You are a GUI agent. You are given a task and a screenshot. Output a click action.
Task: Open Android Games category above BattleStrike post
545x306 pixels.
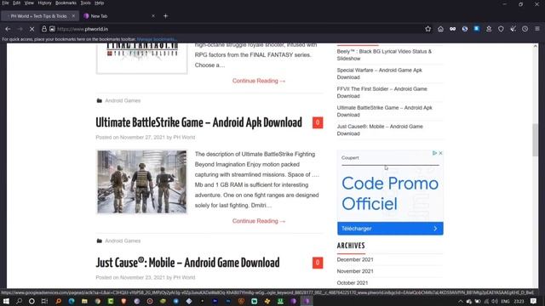pos(123,100)
